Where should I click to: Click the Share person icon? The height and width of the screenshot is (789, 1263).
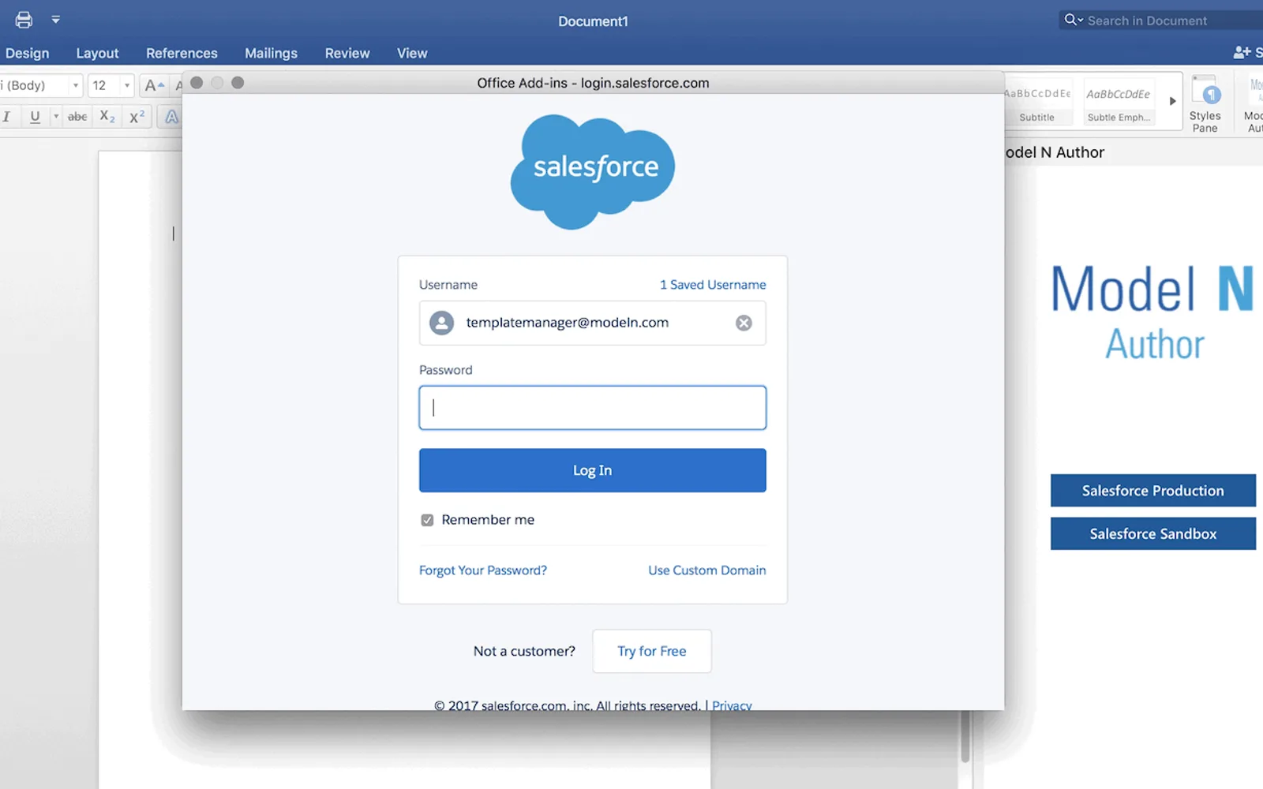[1242, 52]
